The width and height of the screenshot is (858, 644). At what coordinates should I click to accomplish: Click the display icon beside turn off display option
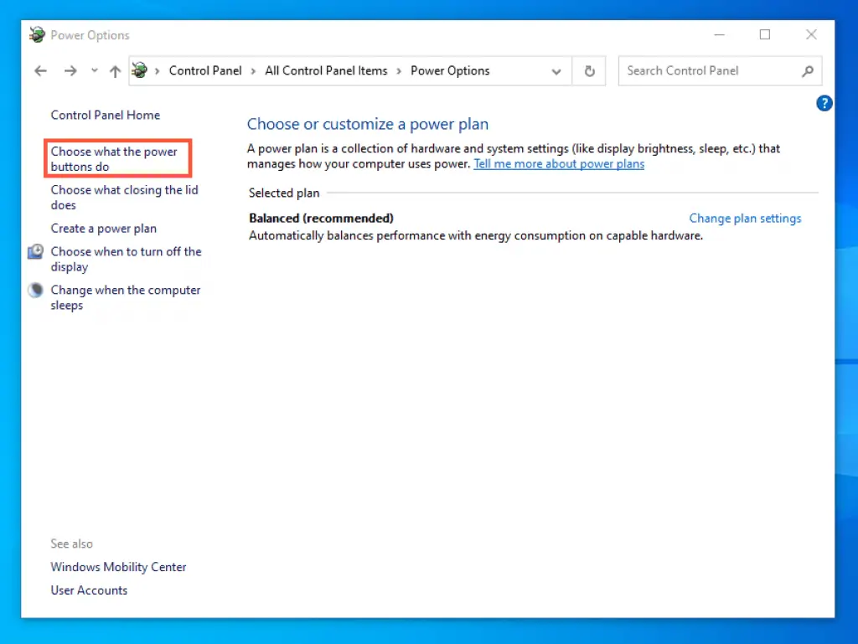pos(35,251)
